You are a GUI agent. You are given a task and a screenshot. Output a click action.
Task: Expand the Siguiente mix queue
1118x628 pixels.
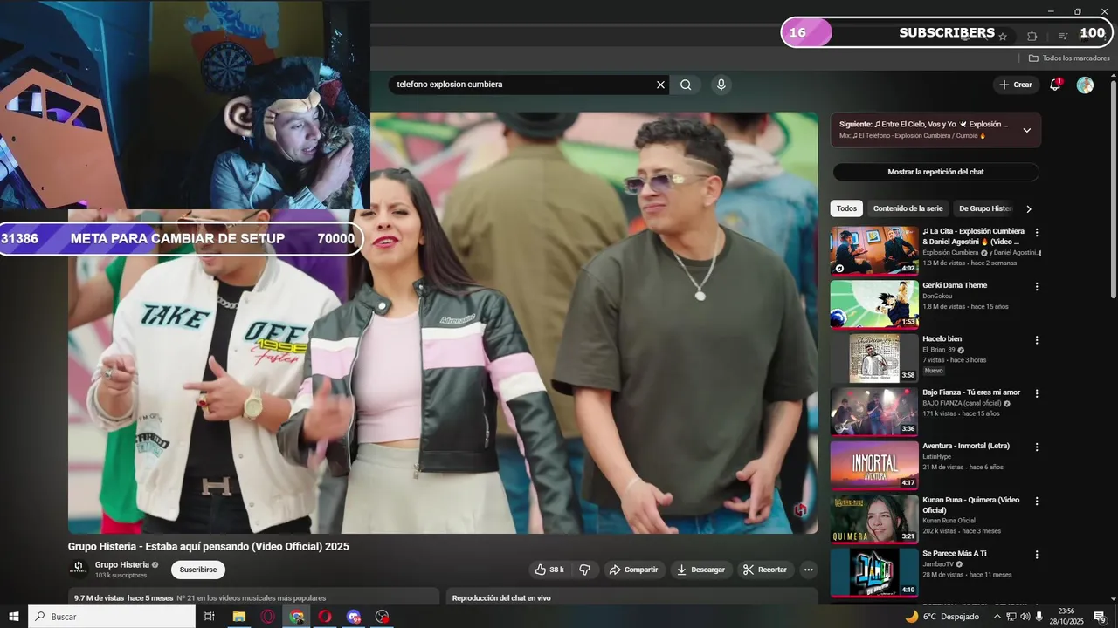pos(1026,130)
